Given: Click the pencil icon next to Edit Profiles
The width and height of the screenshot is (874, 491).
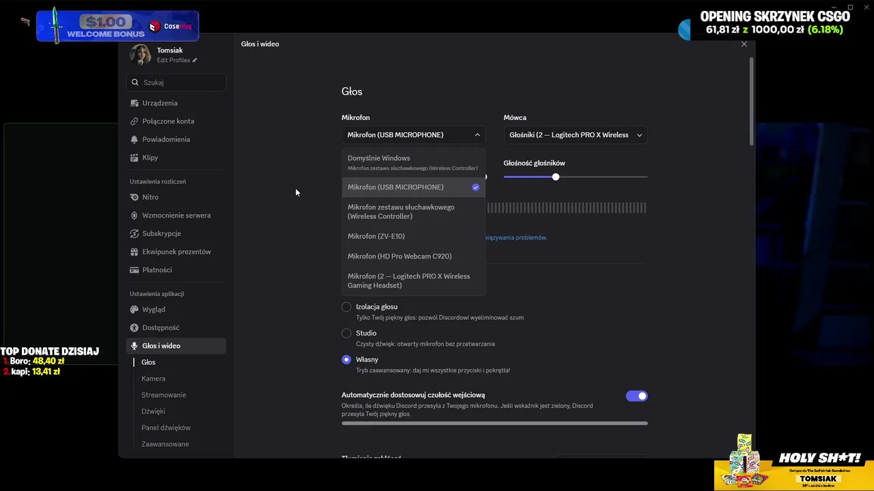Looking at the screenshot, I should [x=195, y=60].
